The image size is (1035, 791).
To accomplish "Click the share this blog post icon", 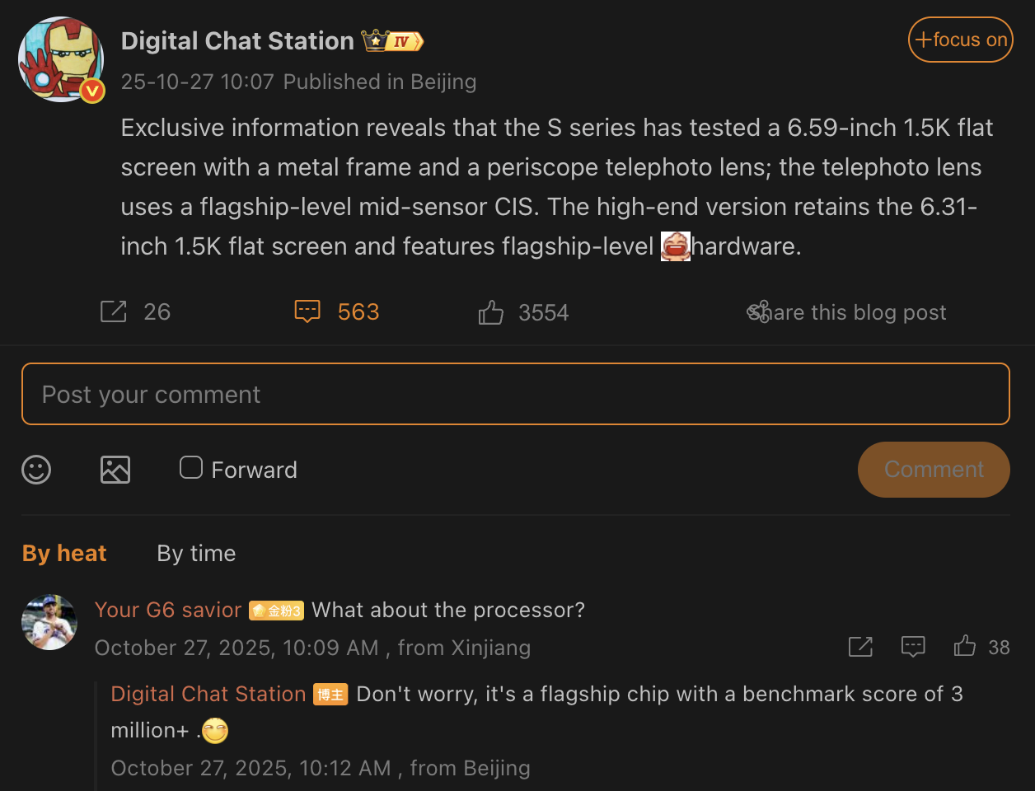I will click(x=758, y=311).
